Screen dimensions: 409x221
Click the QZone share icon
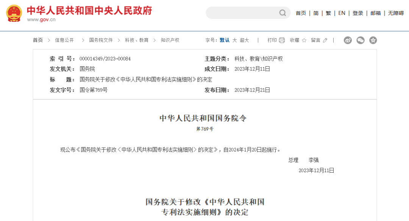pyautogui.click(x=373, y=40)
